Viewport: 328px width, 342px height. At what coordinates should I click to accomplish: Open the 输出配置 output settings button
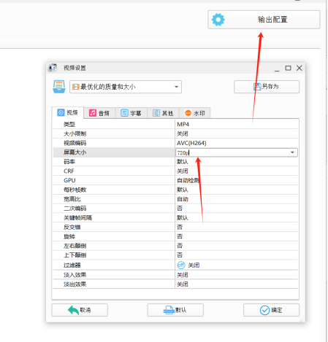[264, 20]
